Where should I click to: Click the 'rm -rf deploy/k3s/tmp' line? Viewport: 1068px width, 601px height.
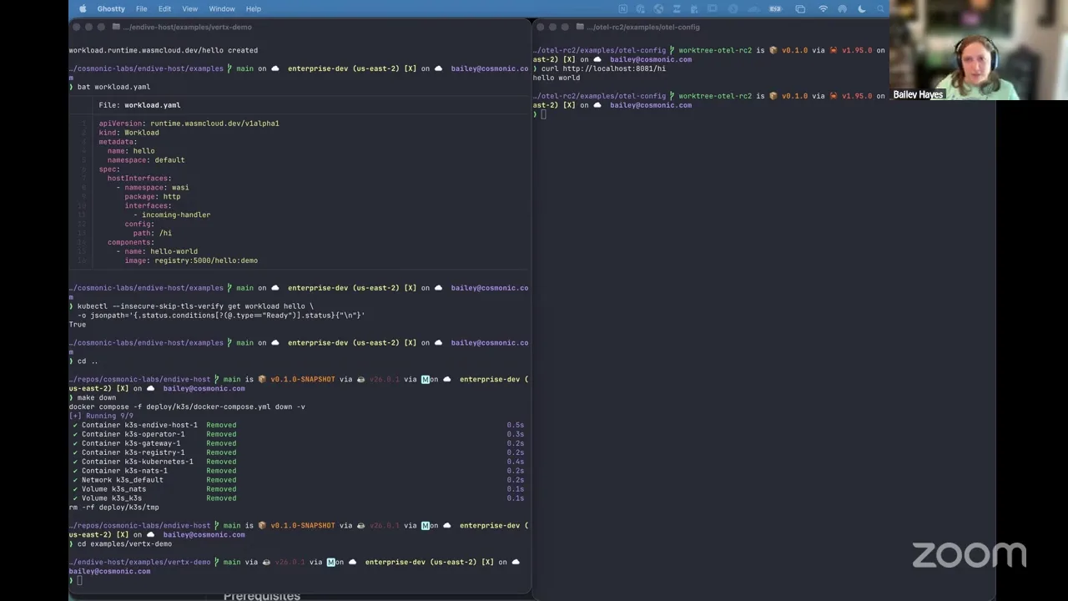pos(114,508)
